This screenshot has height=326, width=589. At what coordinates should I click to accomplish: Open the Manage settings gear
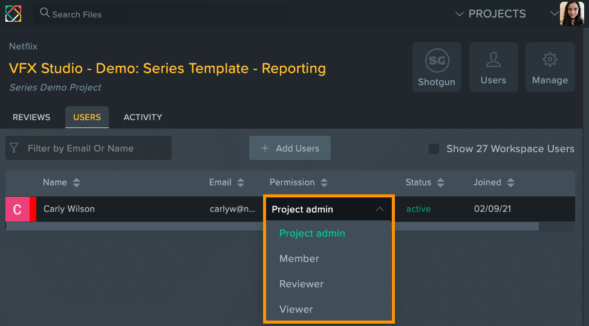[x=550, y=67]
